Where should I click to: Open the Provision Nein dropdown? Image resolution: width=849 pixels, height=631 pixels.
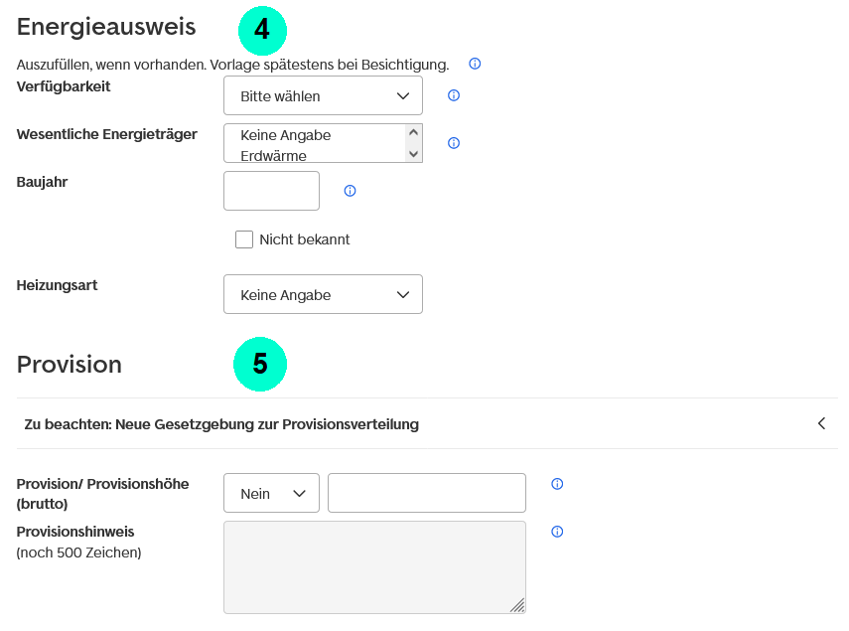point(271,493)
